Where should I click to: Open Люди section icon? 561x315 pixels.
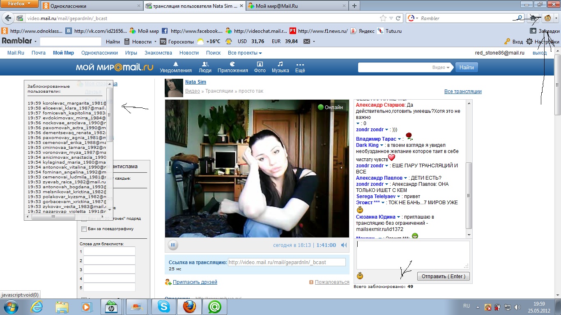[x=205, y=64]
